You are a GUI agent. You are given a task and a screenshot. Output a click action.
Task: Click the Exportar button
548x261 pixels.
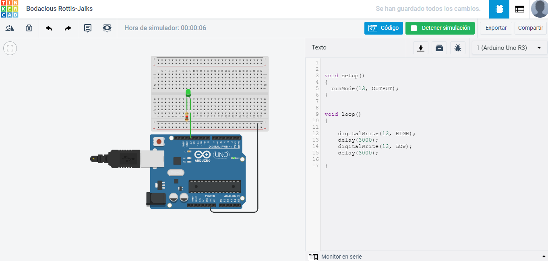pos(496,28)
